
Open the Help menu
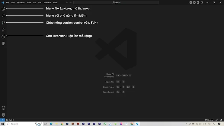(55, 3)
